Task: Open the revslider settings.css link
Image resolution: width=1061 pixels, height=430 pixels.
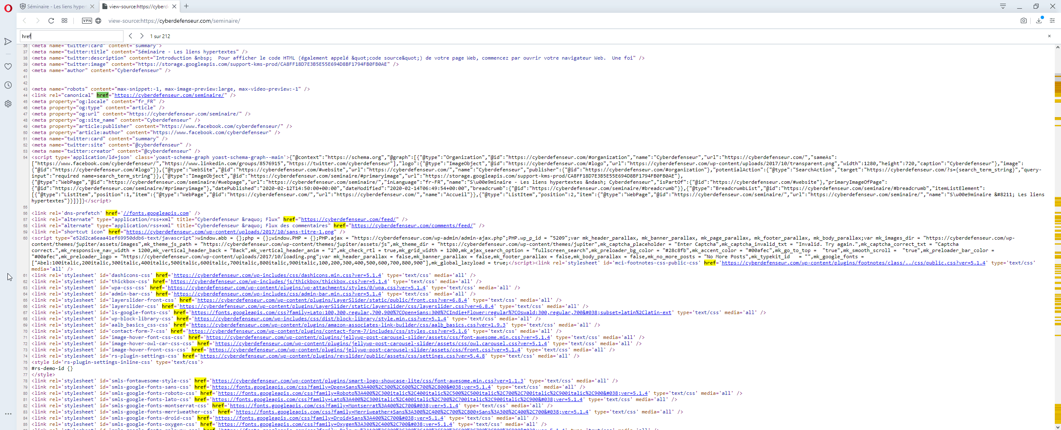Action: coord(342,356)
